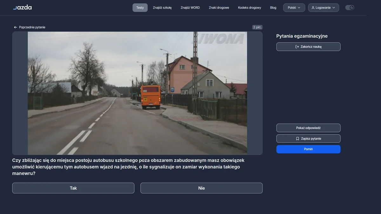The image size is (381, 214).
Task: Select the Testy tab
Action: [x=140, y=8]
